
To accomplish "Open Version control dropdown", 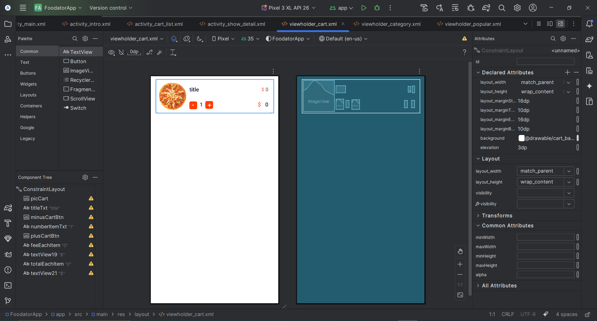I will point(111,8).
